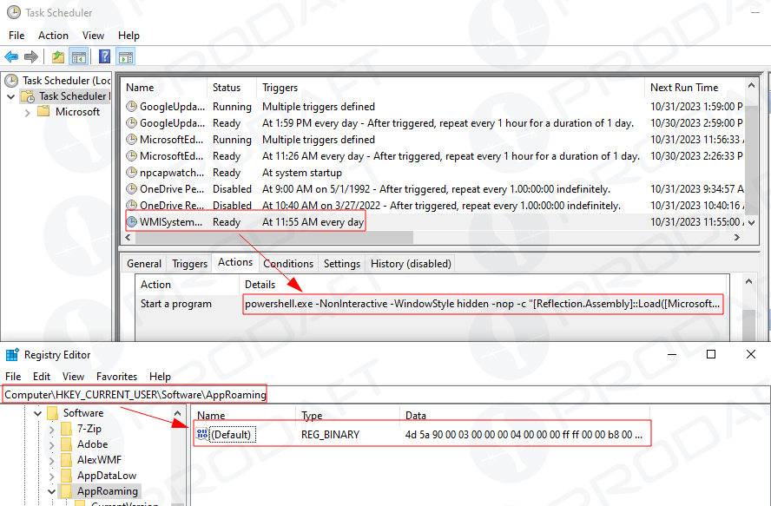The height and width of the screenshot is (506, 771).
Task: Open the Action menu in Task Scheduler
Action: 53,36
